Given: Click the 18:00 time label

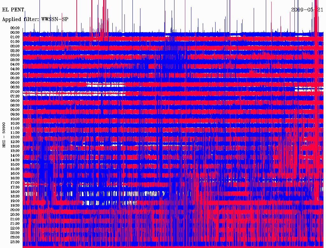Looking at the screenshot, I should click(x=15, y=192).
